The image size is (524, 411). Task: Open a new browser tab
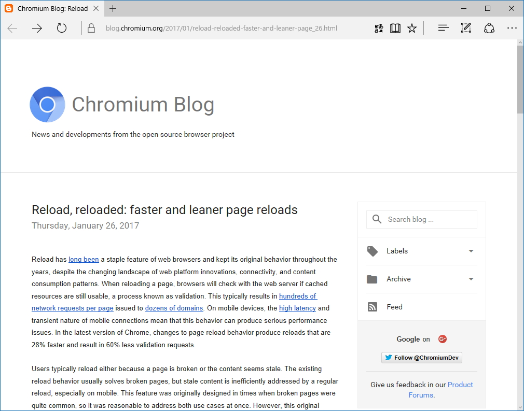point(113,8)
